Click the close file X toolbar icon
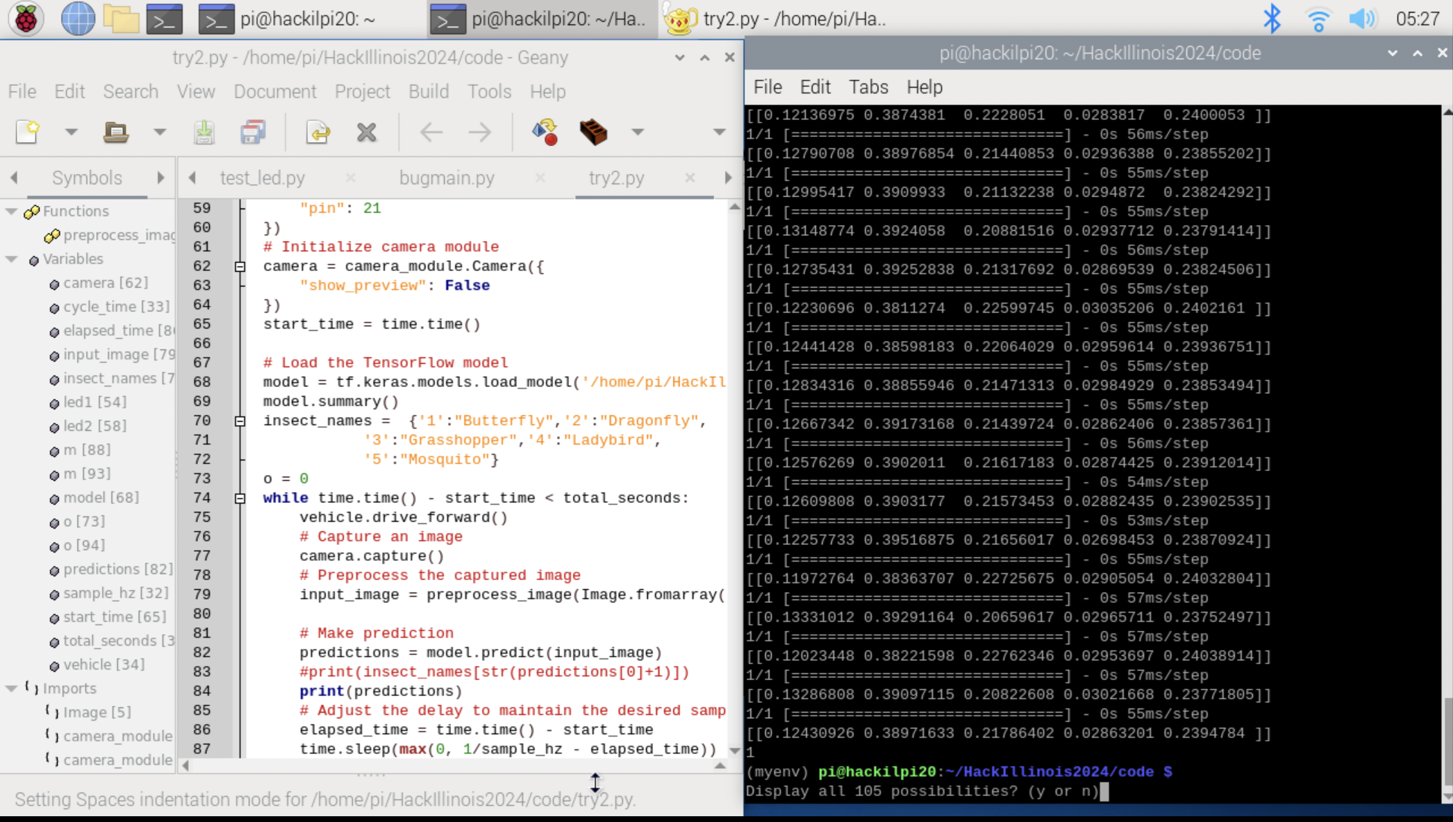1453x822 pixels. pos(366,132)
